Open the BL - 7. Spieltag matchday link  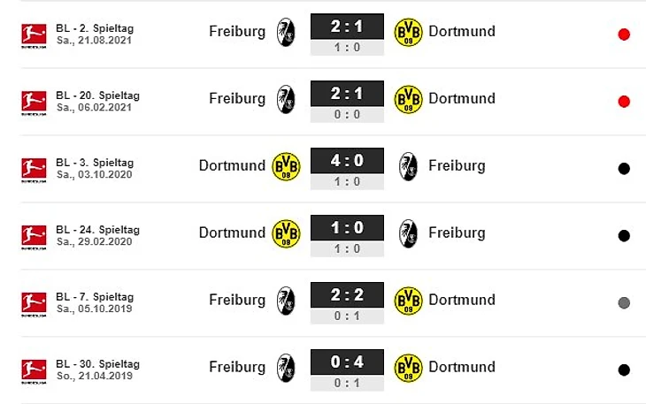click(x=96, y=297)
